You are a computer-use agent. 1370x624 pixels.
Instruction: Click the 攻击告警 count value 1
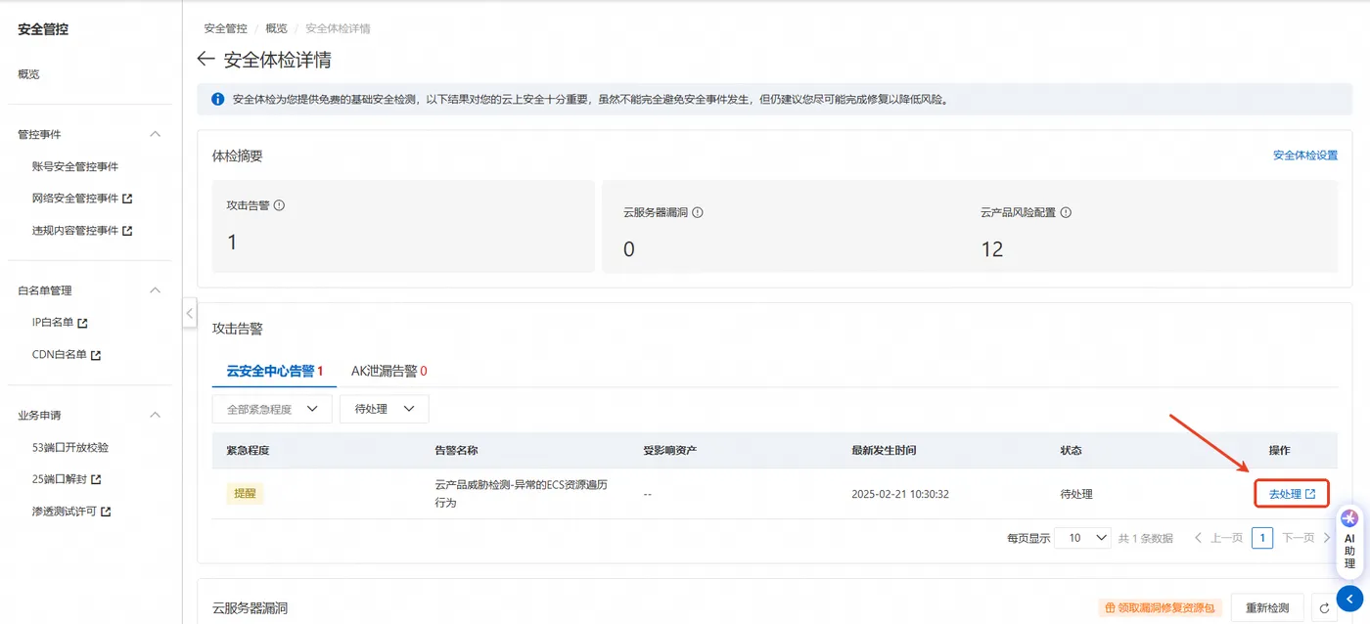point(232,242)
